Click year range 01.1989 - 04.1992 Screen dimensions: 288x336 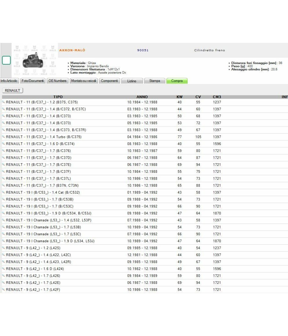(142, 192)
